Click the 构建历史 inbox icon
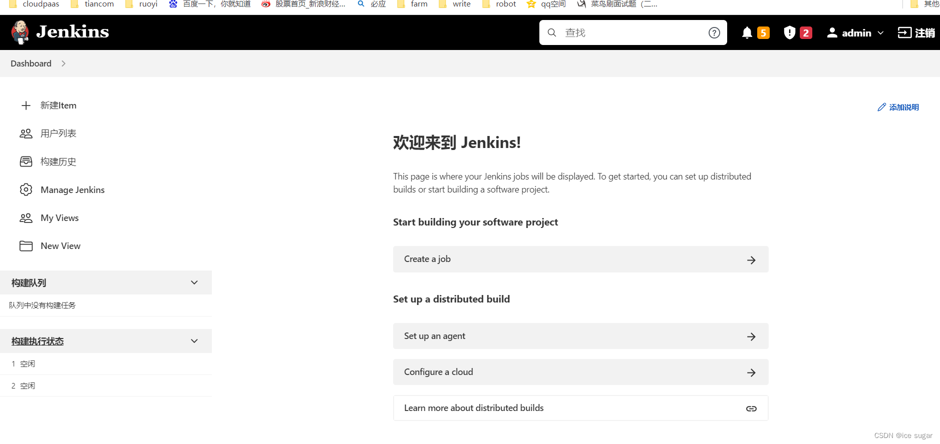This screenshot has width=940, height=444. [x=26, y=161]
